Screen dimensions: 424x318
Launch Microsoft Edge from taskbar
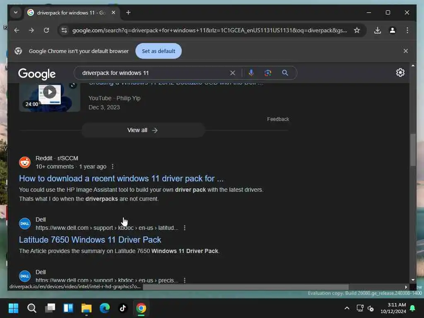(x=105, y=308)
